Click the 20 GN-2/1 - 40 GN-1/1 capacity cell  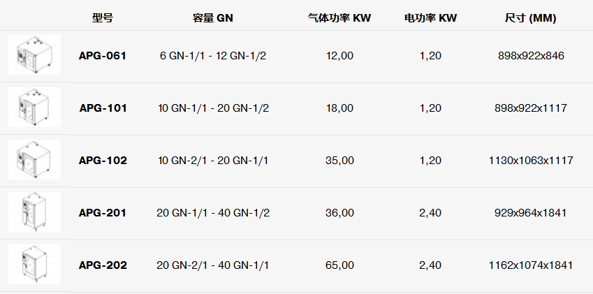point(213,265)
